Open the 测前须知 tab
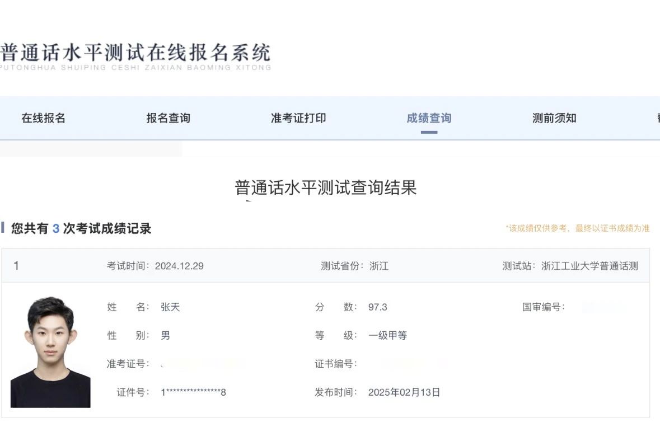The image size is (660, 432). pyautogui.click(x=554, y=118)
